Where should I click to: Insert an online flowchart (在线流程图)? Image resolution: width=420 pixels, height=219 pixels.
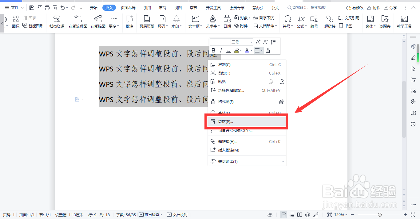(x=78, y=22)
